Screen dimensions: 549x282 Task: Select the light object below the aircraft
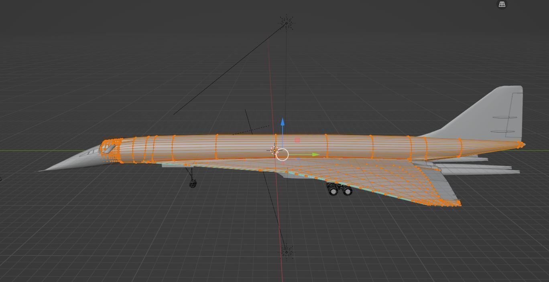pyautogui.click(x=286, y=252)
